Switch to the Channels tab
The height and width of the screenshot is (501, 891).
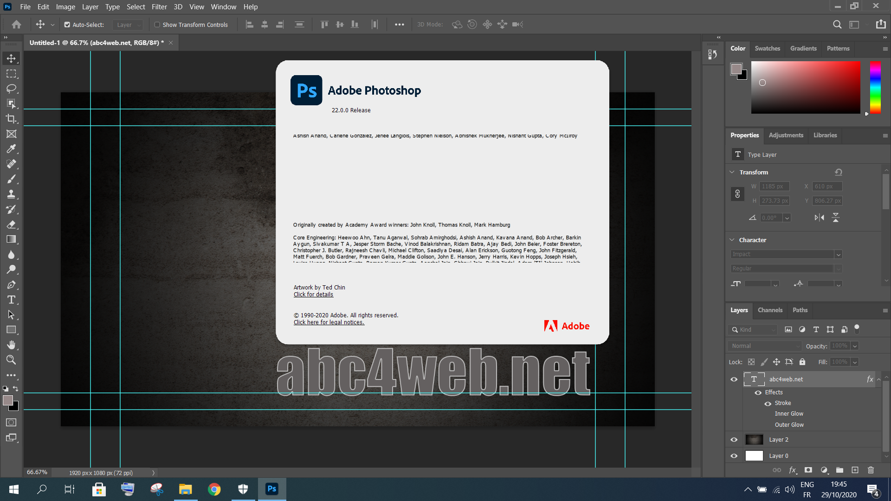(x=770, y=310)
